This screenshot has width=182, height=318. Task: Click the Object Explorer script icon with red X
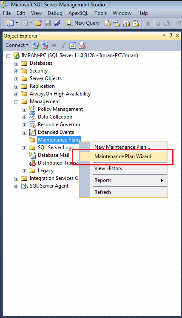(82, 45)
